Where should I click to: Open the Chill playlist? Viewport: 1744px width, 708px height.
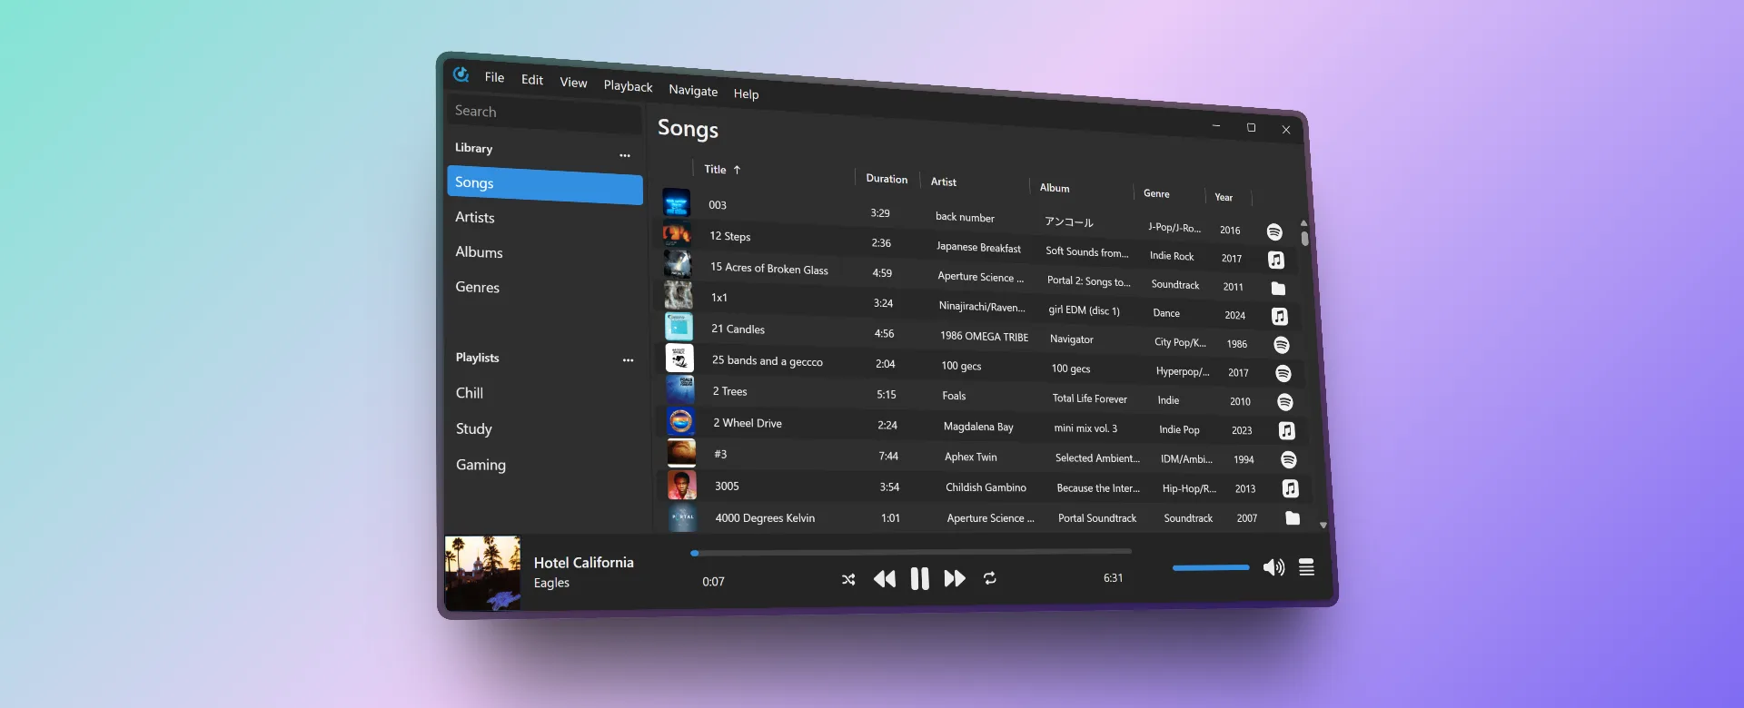[x=470, y=393]
